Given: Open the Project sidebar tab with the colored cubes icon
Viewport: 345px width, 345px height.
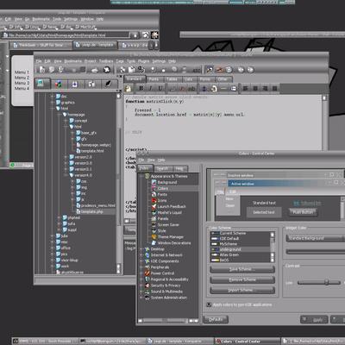Looking at the screenshot, I should pyautogui.click(x=59, y=85).
